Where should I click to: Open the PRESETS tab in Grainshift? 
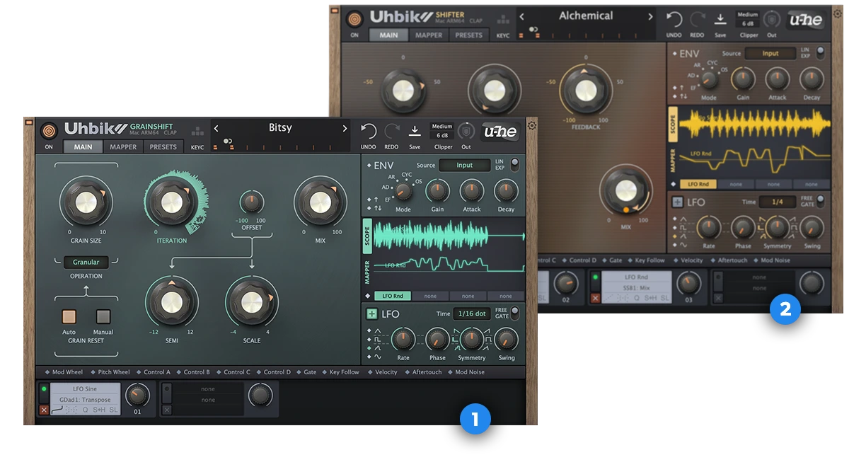(163, 147)
